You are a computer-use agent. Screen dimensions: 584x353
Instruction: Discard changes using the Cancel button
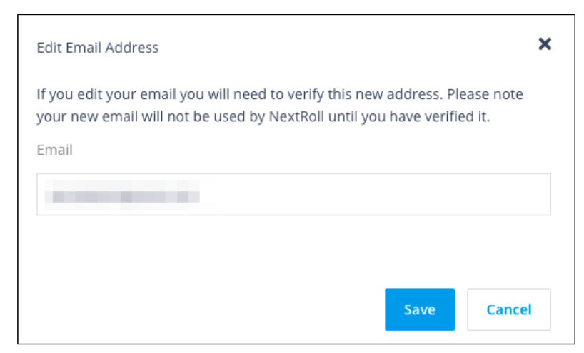point(508,309)
